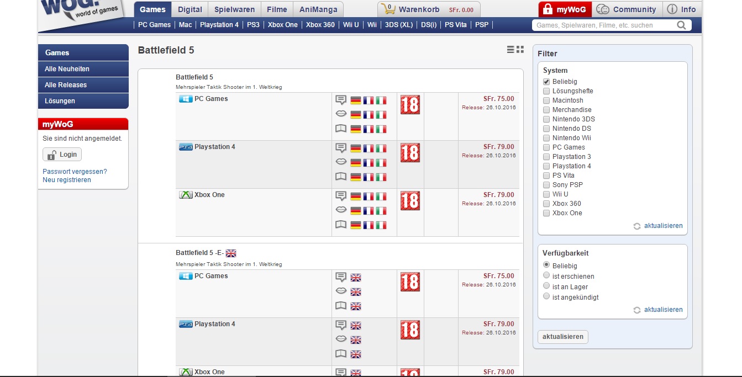Open the Spielwaren tab
This screenshot has width=742, height=377.
click(x=235, y=9)
